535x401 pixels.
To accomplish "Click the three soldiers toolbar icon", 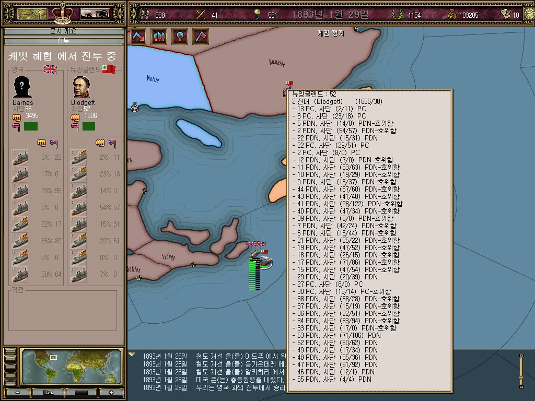I will coord(159,37).
